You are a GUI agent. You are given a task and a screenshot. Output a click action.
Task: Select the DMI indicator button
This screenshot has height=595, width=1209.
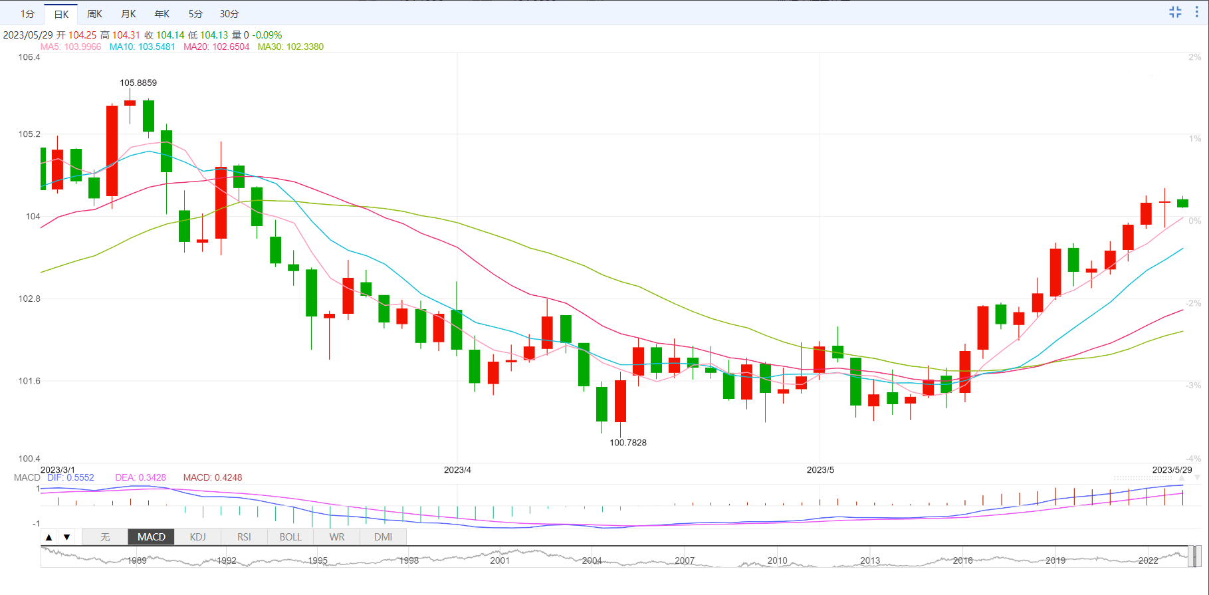383,537
